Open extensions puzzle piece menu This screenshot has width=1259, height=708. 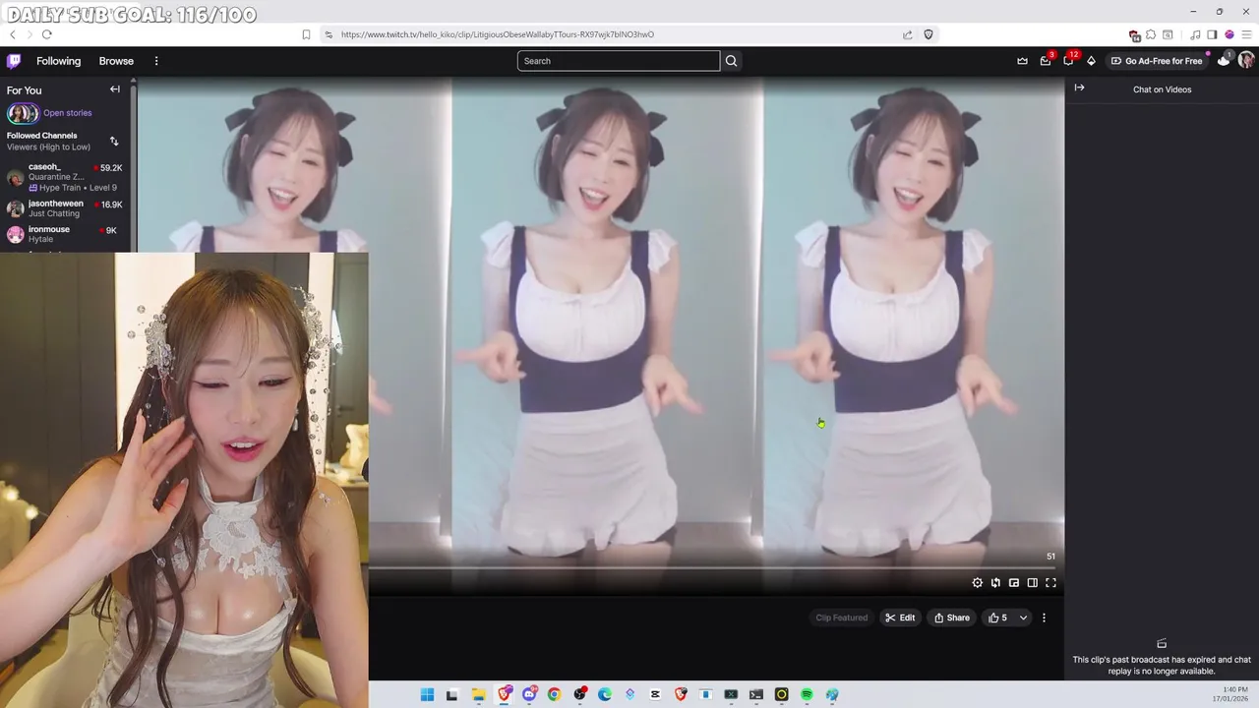[1151, 34]
